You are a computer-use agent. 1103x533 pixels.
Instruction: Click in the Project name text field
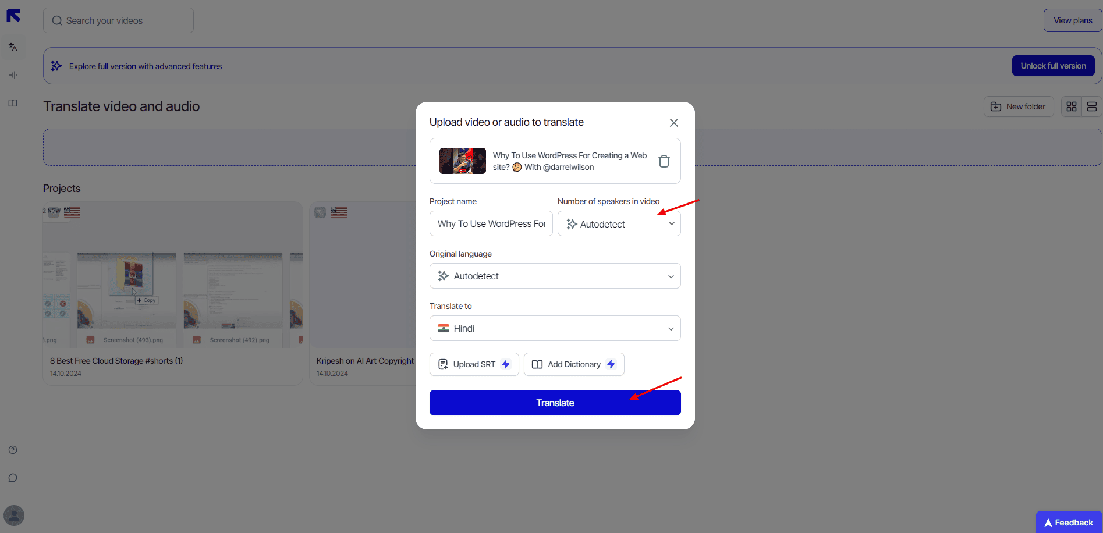491,224
